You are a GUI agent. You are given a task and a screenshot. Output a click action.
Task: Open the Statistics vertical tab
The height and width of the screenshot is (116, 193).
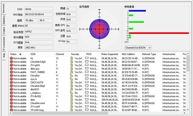[4, 20]
